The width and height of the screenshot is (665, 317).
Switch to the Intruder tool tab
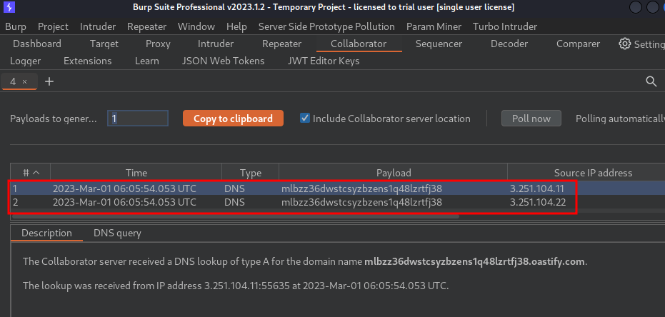[x=216, y=44]
